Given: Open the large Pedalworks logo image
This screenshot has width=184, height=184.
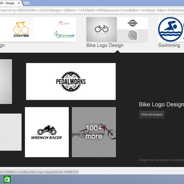Looking at the screenshot, I should pos(71,81).
